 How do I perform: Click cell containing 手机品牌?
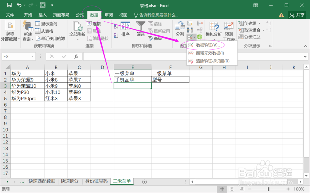[133, 80]
